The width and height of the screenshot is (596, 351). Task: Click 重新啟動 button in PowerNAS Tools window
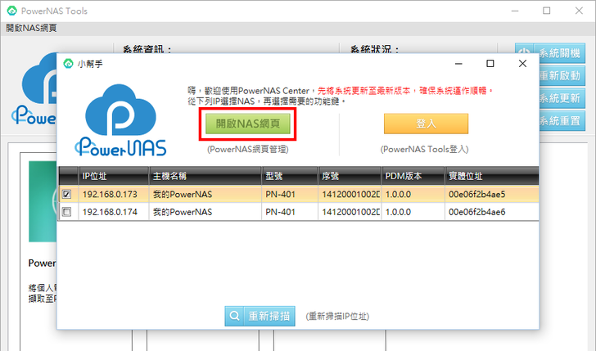(562, 75)
